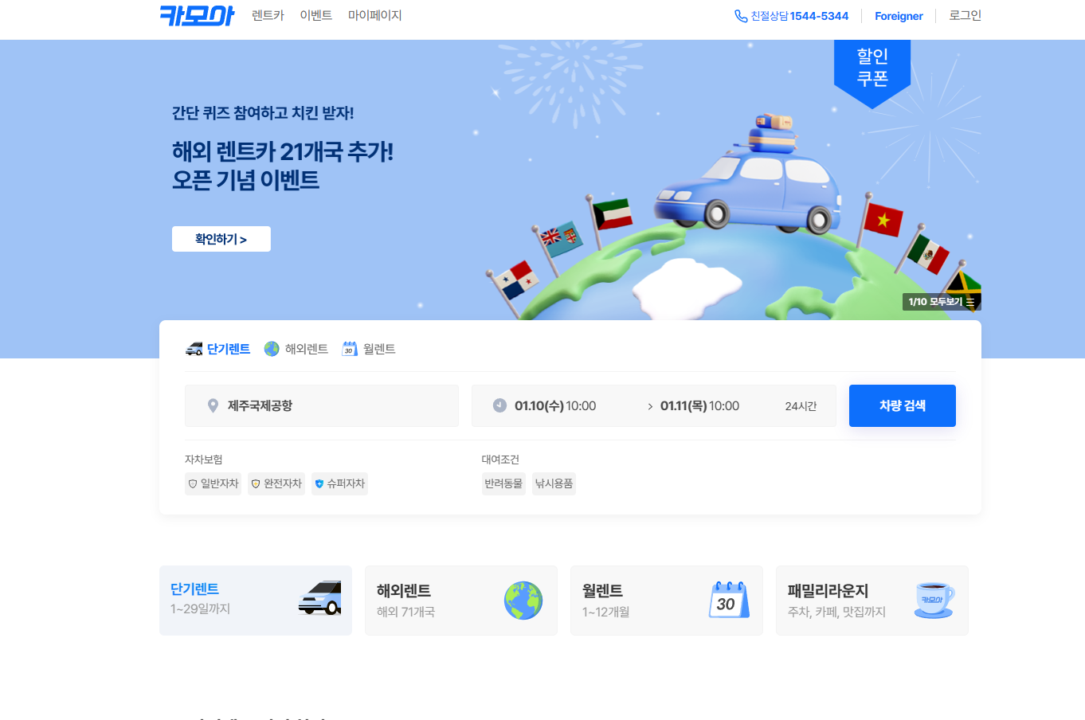Click the globe icon next to 해외렌트
Image resolution: width=1085 pixels, height=720 pixels.
[271, 348]
